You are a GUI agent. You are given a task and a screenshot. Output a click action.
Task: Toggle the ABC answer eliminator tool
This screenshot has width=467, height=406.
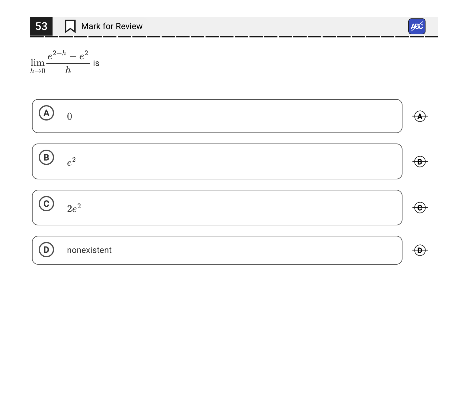(417, 26)
